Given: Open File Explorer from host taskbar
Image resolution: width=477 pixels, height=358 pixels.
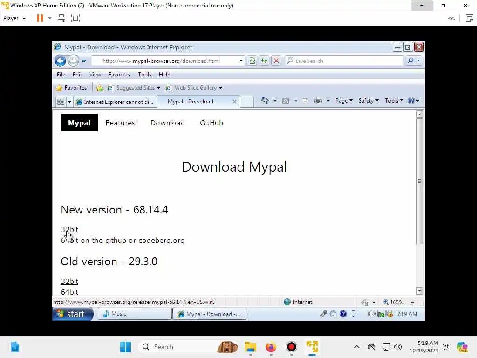Looking at the screenshot, I should pyautogui.click(x=251, y=347).
